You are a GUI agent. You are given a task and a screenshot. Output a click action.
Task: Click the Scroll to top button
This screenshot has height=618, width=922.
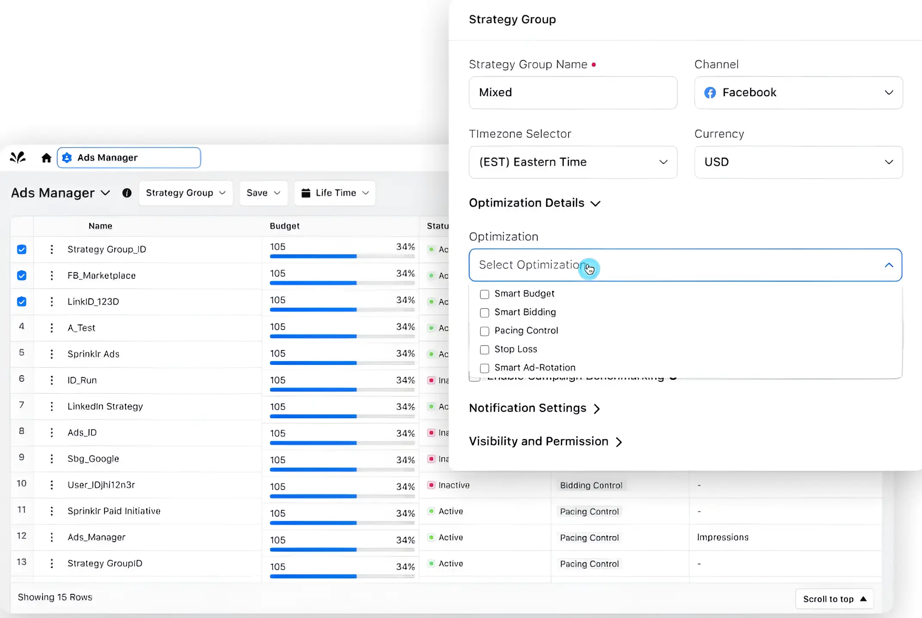click(x=834, y=599)
